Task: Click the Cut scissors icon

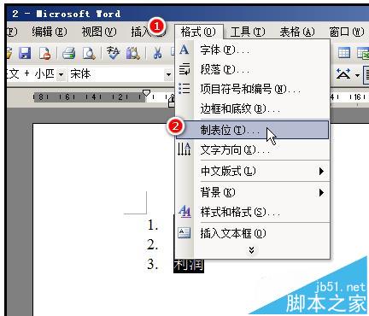Action: [157, 53]
